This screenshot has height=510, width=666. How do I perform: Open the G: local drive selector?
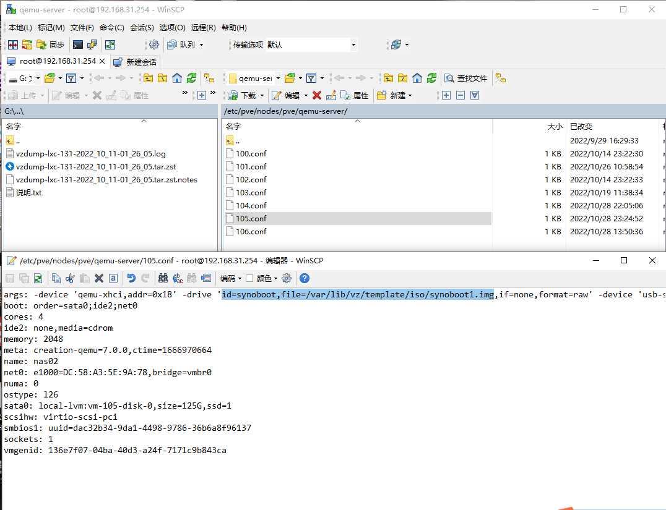[24, 78]
